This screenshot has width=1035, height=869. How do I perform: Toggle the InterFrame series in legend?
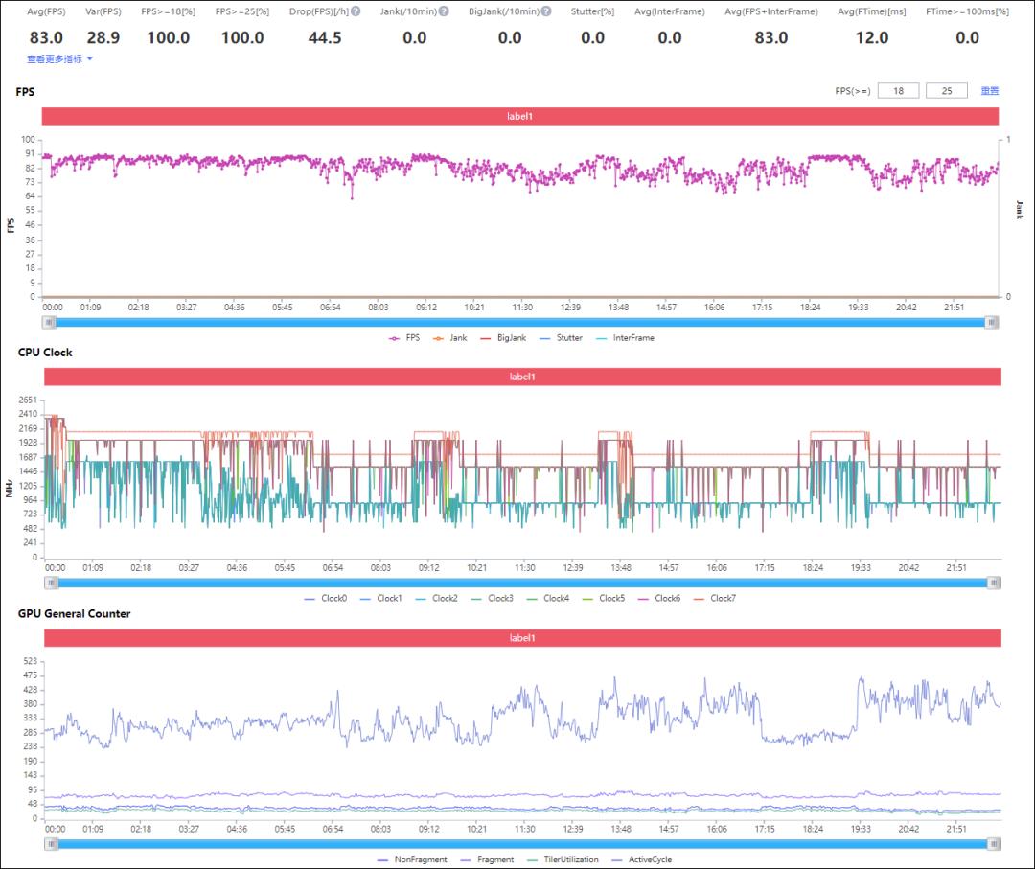click(625, 338)
